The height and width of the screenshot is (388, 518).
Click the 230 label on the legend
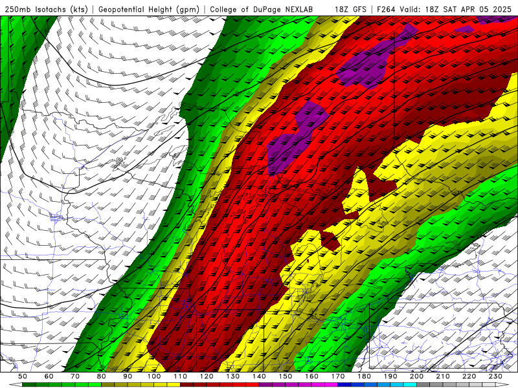point(495,376)
